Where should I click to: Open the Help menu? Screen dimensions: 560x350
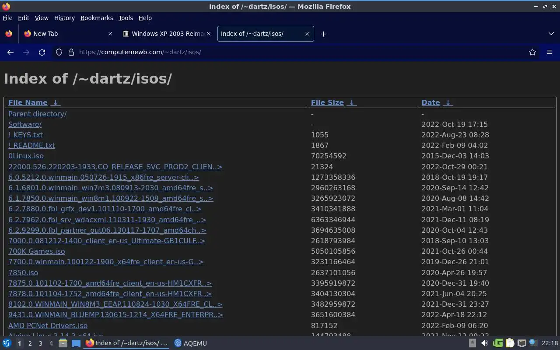pos(145,18)
